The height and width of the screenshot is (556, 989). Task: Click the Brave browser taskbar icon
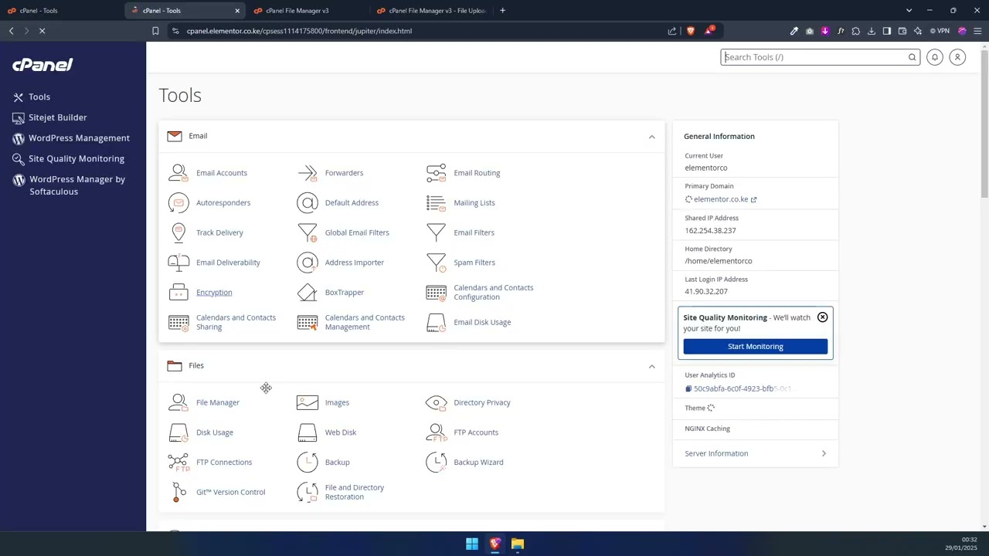[494, 544]
